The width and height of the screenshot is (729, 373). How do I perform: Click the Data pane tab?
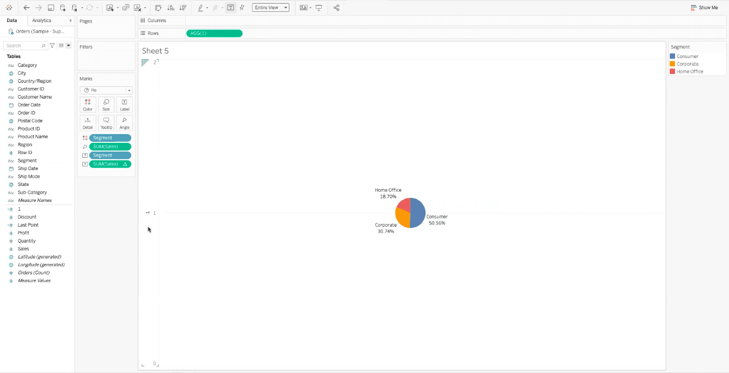click(12, 21)
